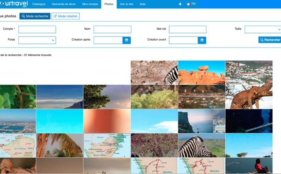Click into the Mot clé field

pyautogui.click(x=188, y=29)
